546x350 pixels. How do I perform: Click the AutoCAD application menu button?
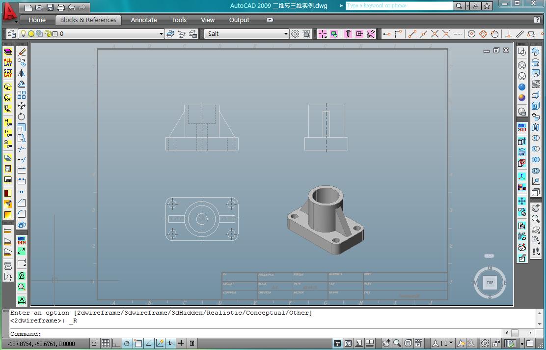[x=10, y=12]
